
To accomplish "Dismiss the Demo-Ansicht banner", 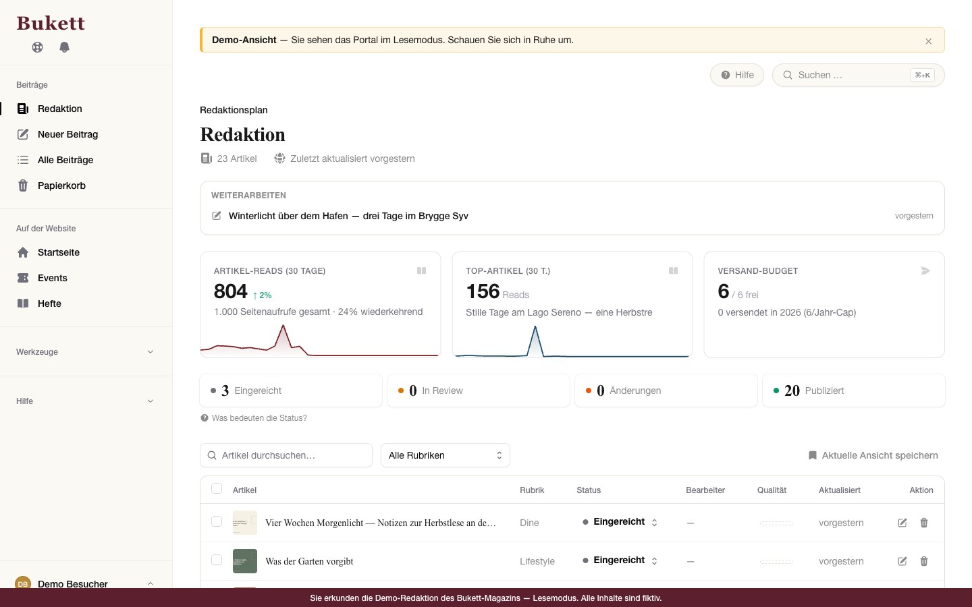I will click(928, 41).
